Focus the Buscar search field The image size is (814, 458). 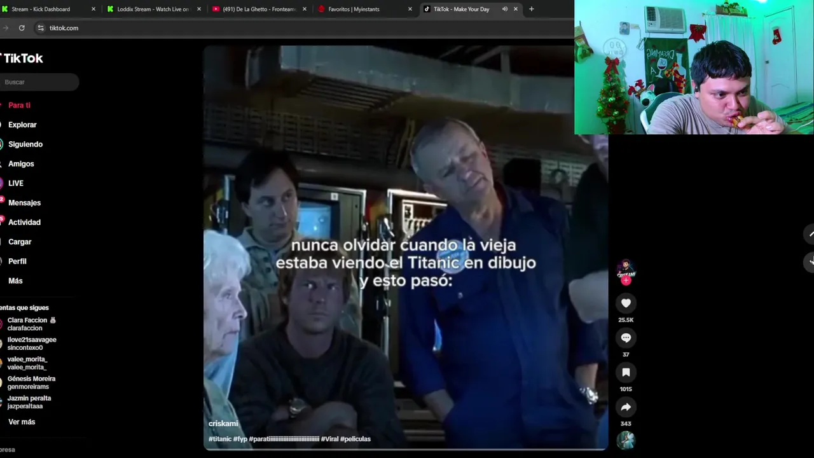point(39,82)
